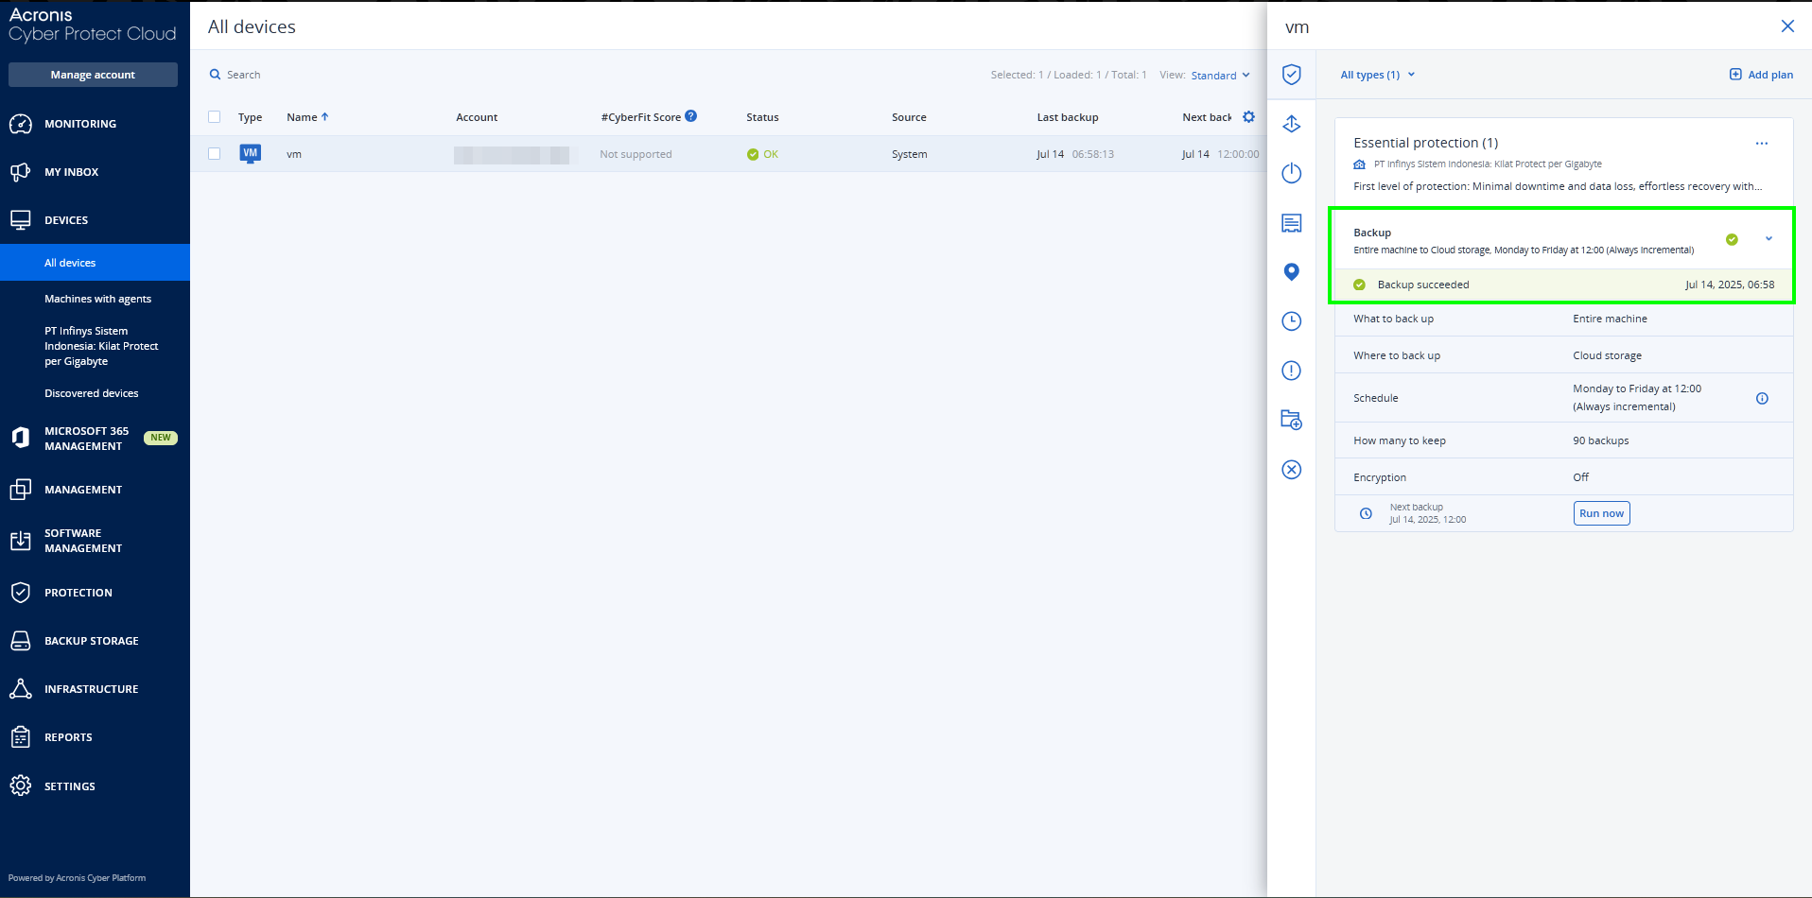Check the vm device row checkbox

(215, 154)
